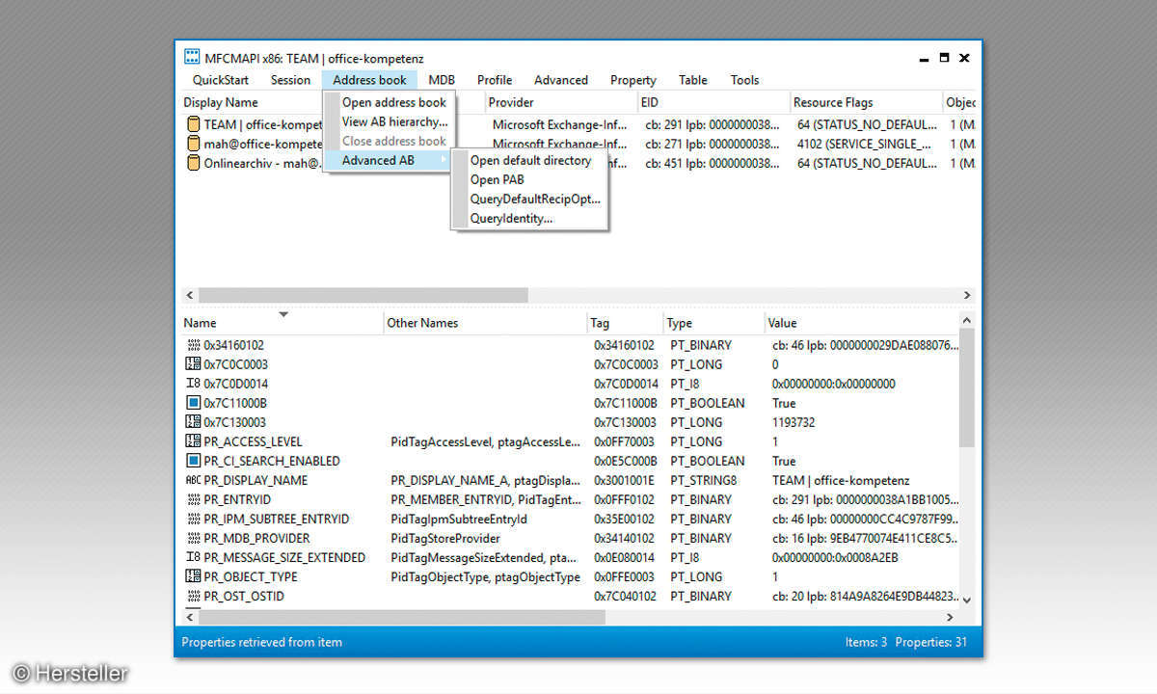Click upper pane horizontal scrollbar thumb
This screenshot has height=694, width=1157.
[363, 295]
